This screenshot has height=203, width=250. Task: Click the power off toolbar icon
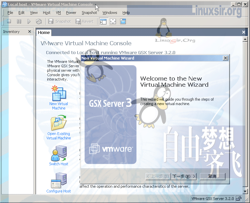(9, 21)
